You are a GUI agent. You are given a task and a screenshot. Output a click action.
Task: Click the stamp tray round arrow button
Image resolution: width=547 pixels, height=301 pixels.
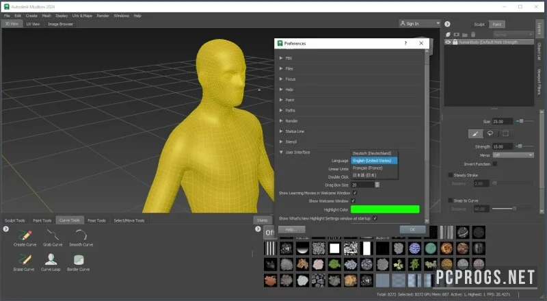tap(258, 229)
